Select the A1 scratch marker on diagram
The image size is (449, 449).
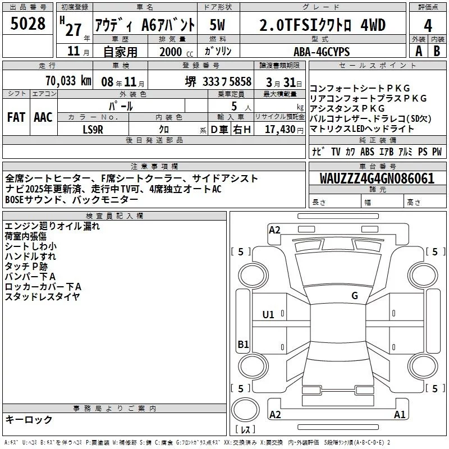[400, 415]
